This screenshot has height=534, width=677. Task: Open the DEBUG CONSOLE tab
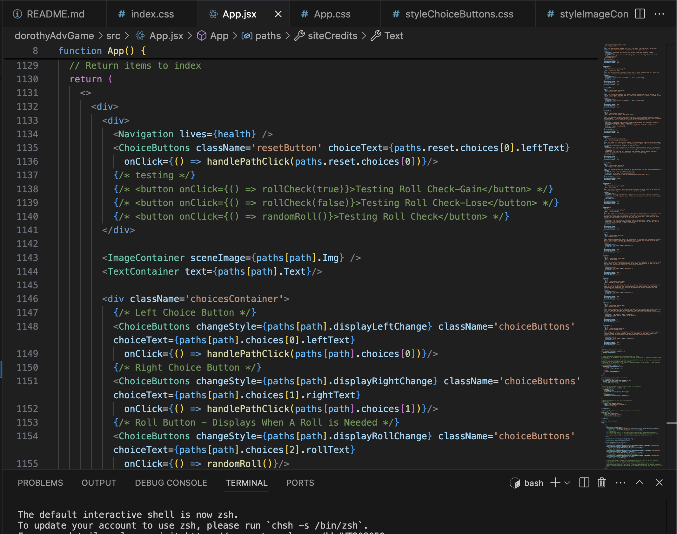pos(171,483)
